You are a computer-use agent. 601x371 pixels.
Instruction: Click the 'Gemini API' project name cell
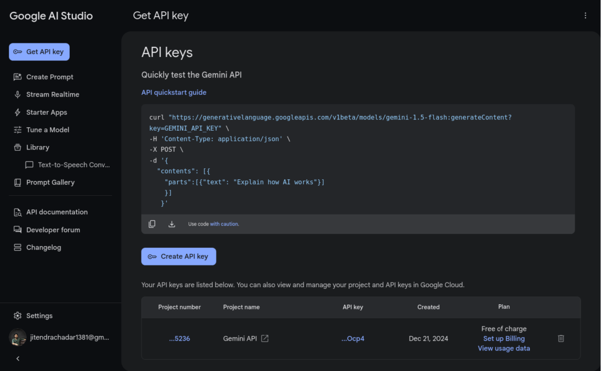click(x=240, y=339)
